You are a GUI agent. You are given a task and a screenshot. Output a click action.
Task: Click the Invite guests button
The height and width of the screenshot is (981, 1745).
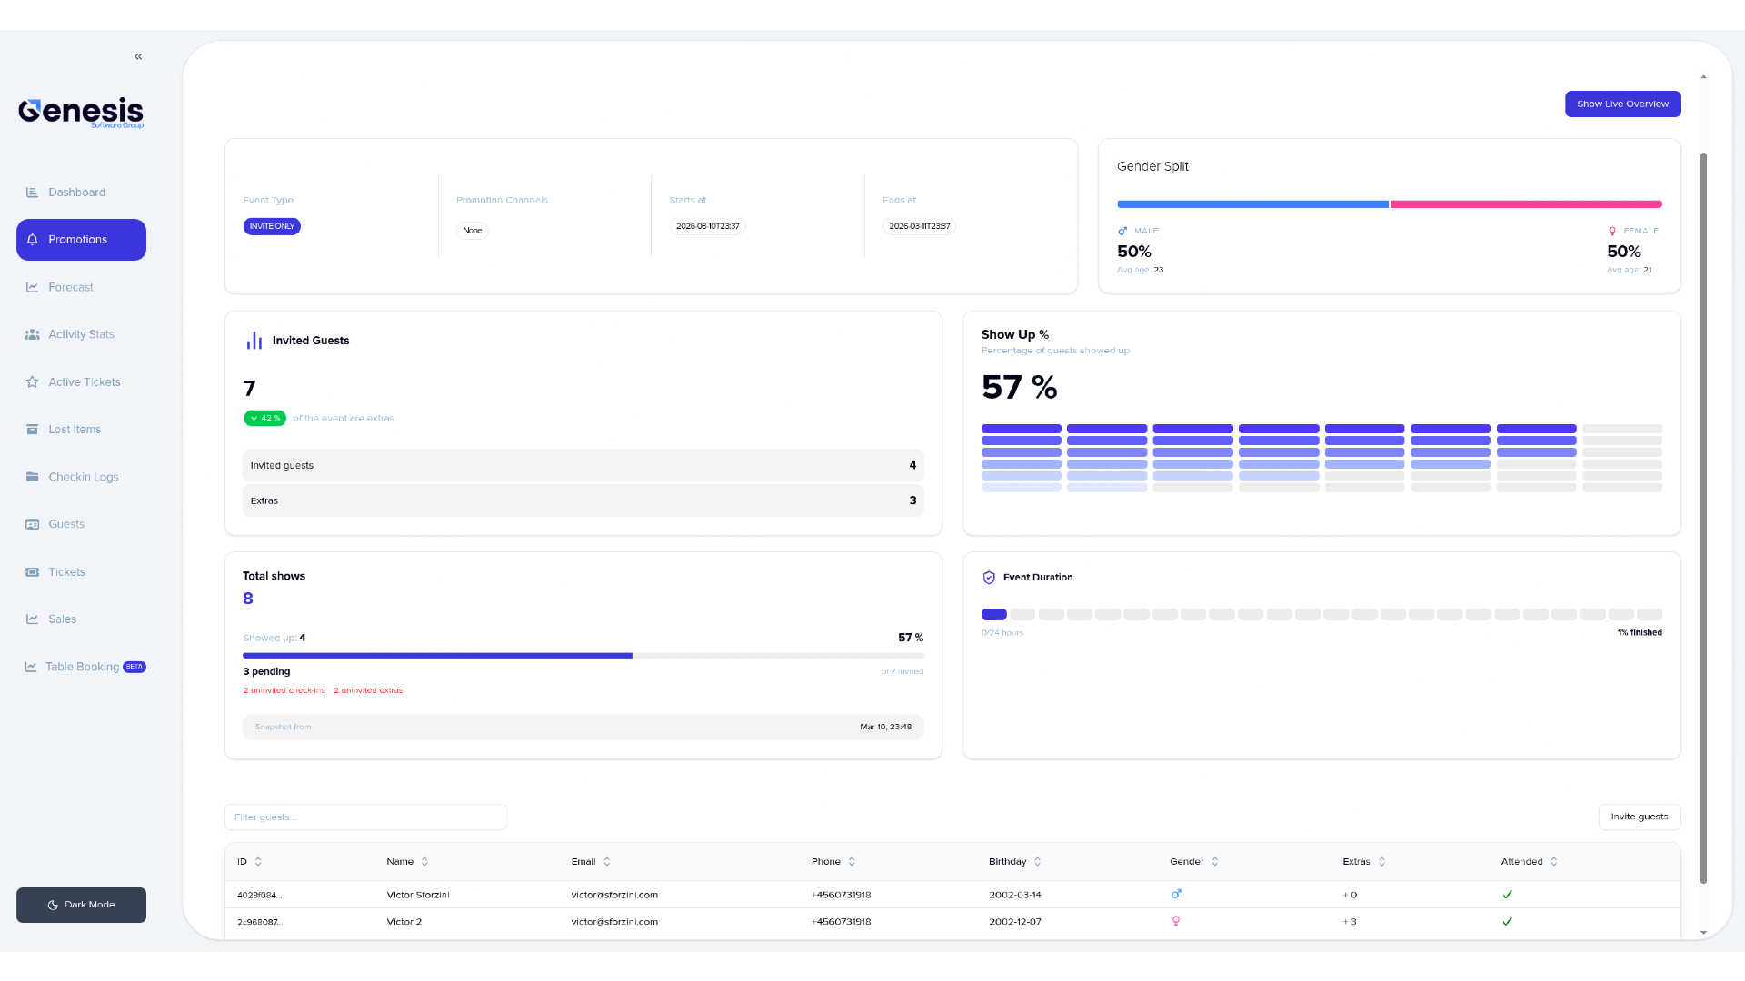pyautogui.click(x=1639, y=817)
